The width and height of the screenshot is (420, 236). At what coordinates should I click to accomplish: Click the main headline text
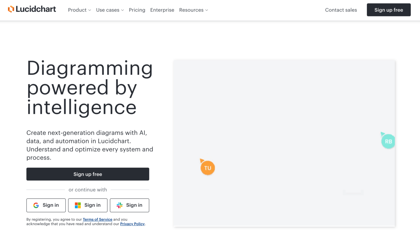tap(90, 88)
